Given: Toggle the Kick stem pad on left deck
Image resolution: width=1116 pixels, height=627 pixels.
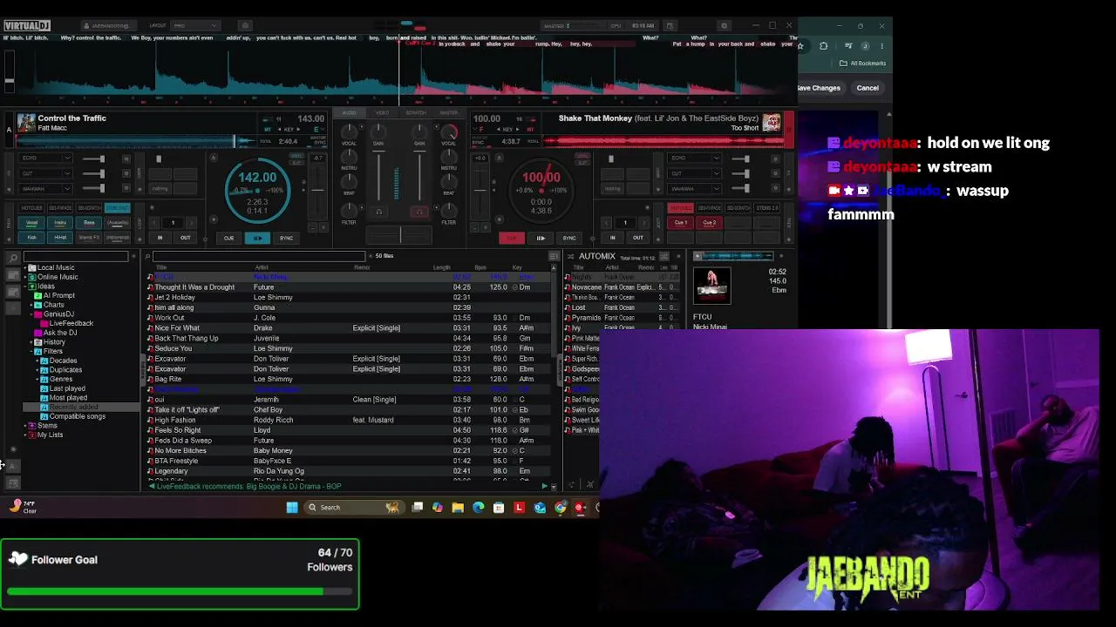Looking at the screenshot, I should tap(31, 237).
